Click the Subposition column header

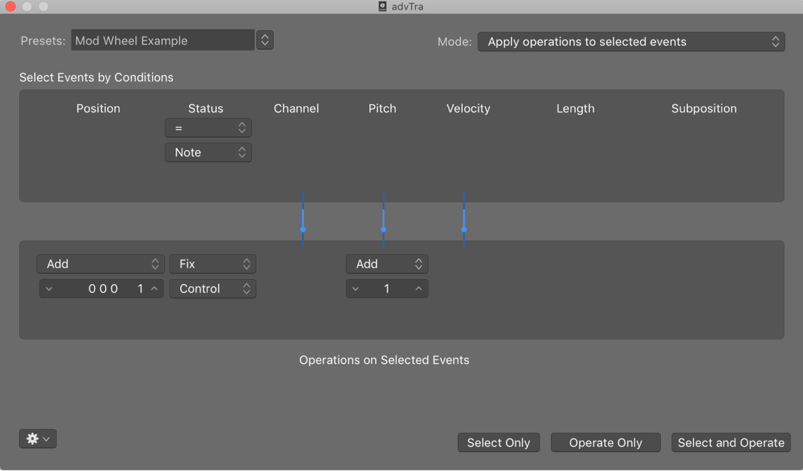pos(704,109)
